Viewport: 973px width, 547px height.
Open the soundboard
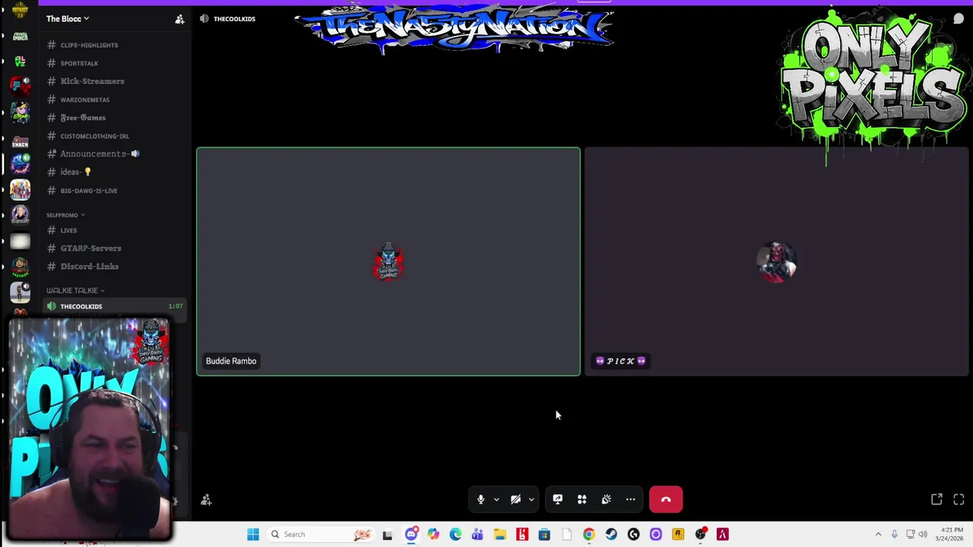pos(607,499)
